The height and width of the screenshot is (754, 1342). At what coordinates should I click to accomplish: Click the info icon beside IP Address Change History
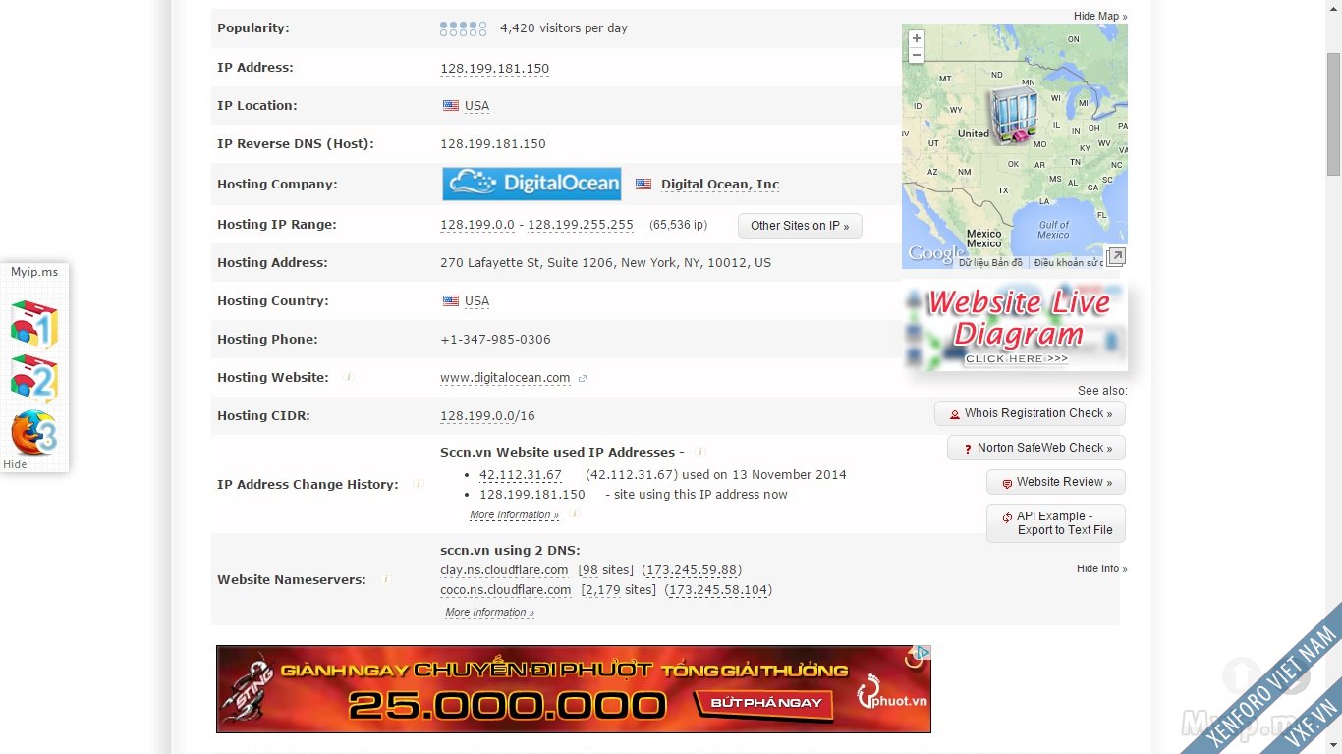(418, 484)
